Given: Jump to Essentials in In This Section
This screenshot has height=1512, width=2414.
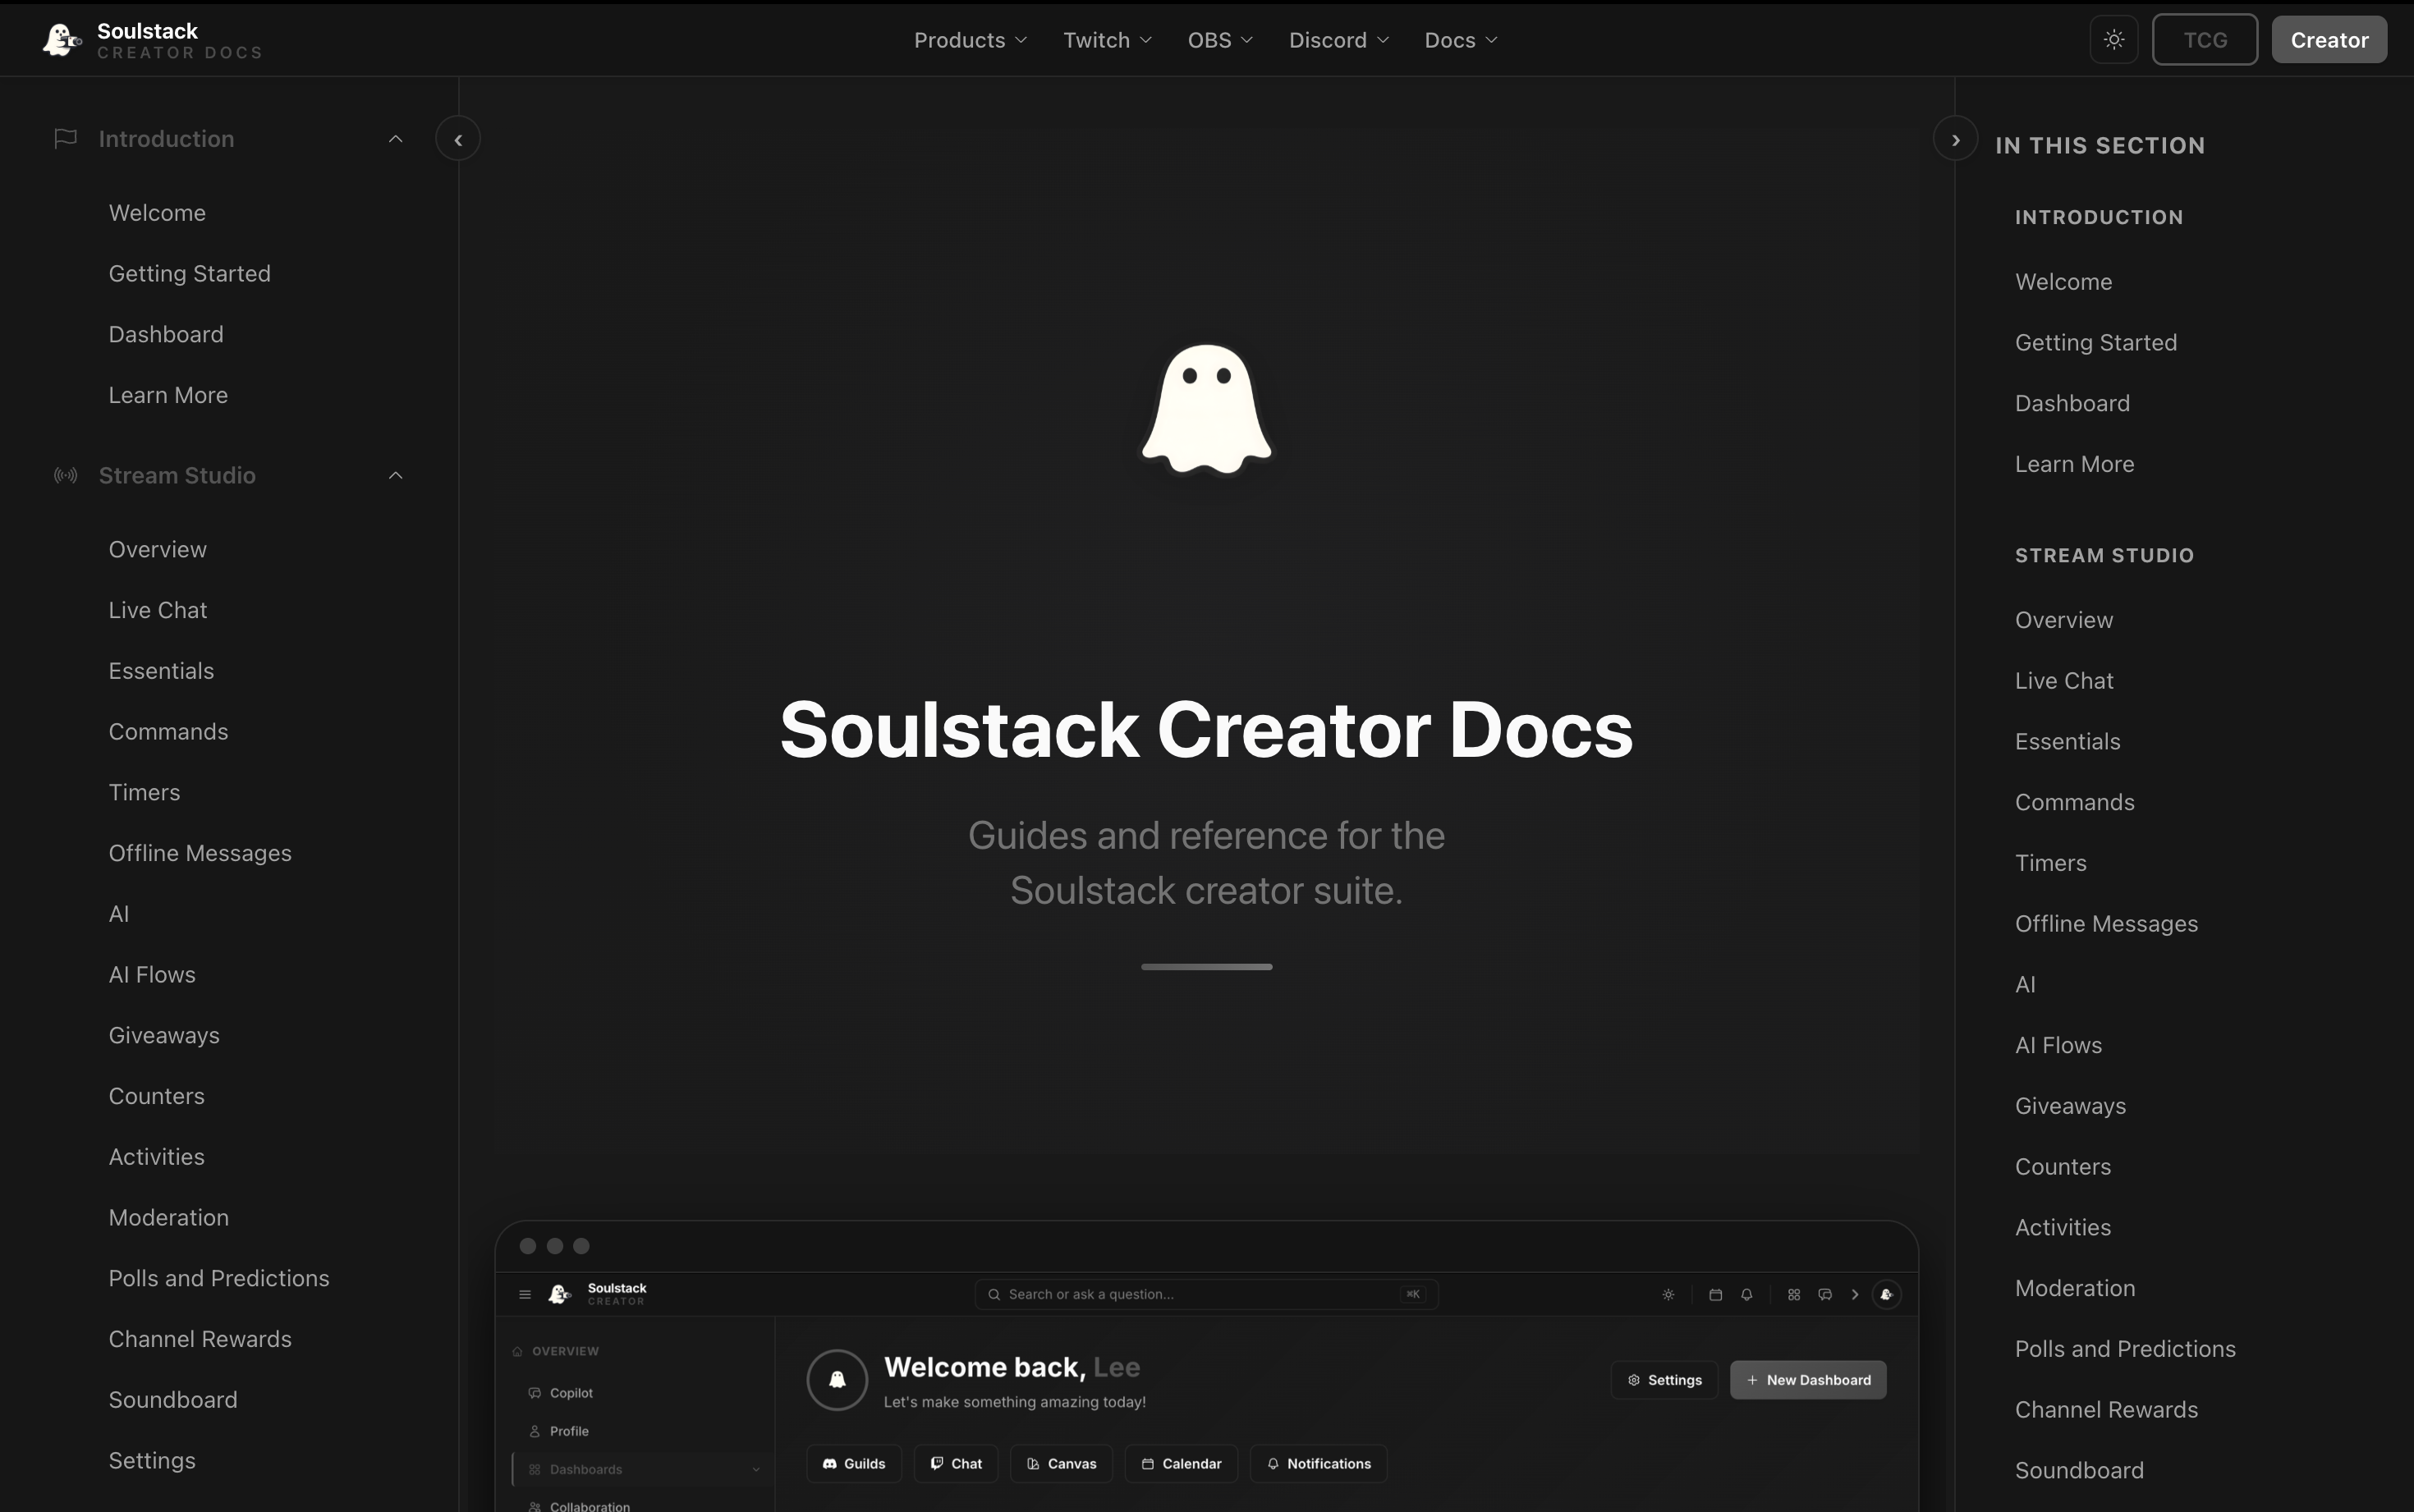Looking at the screenshot, I should [x=2067, y=741].
